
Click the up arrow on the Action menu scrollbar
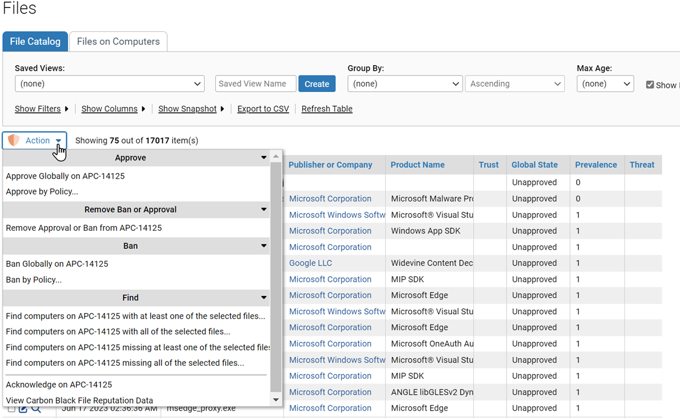pos(276,155)
